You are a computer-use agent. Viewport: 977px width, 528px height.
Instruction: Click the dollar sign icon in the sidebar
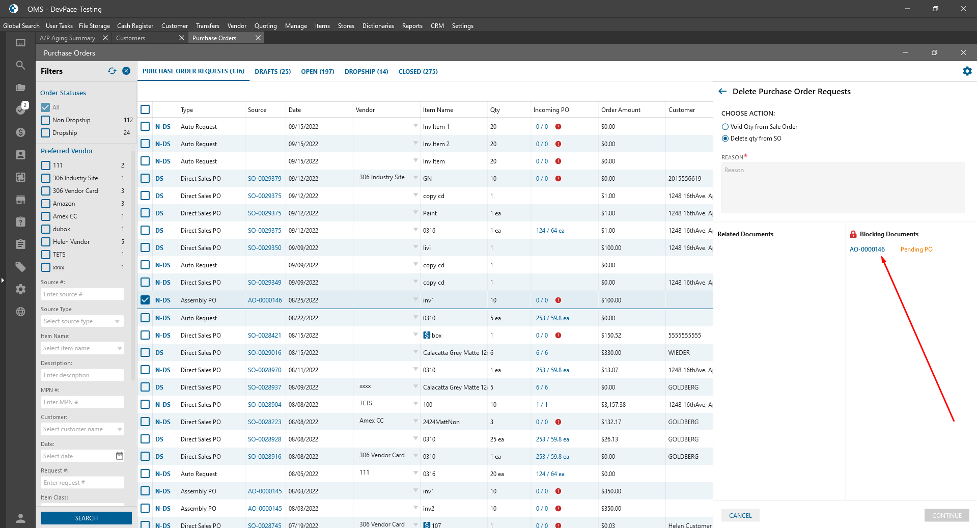[x=20, y=132]
